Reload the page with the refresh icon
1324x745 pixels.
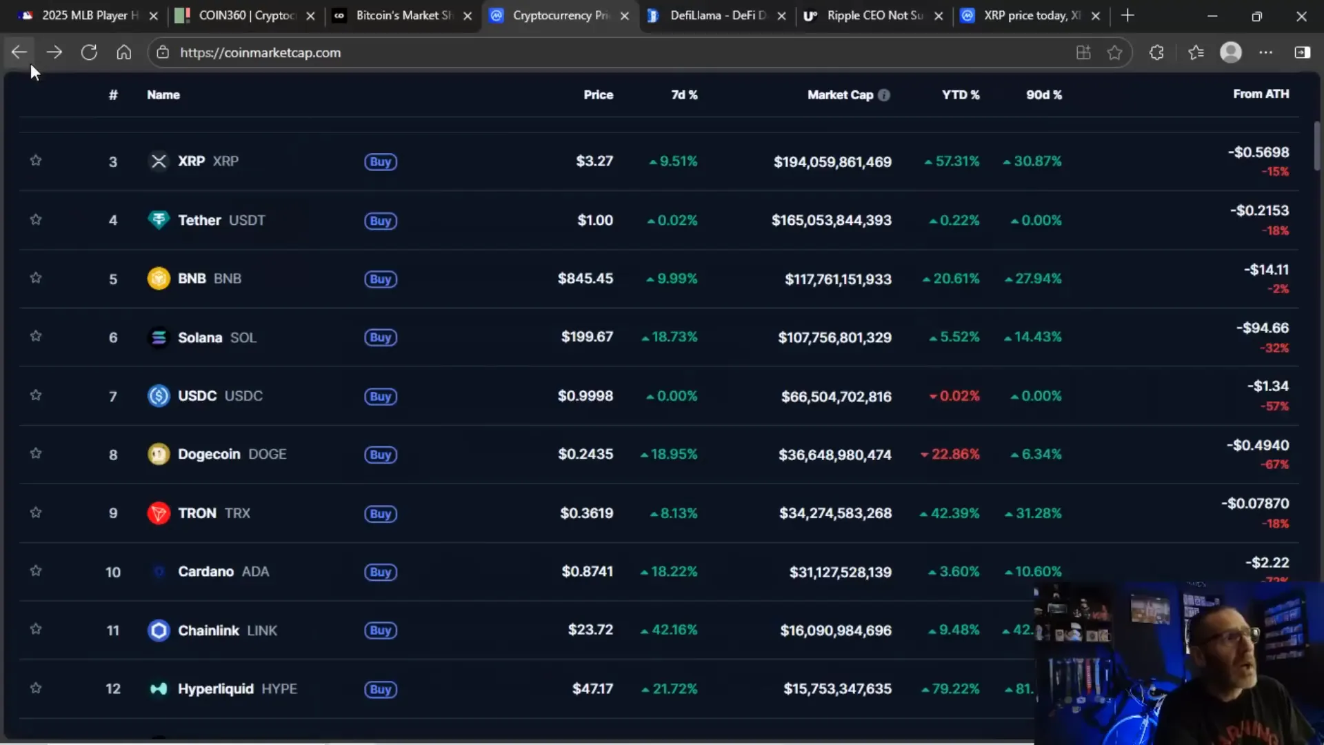(x=89, y=52)
